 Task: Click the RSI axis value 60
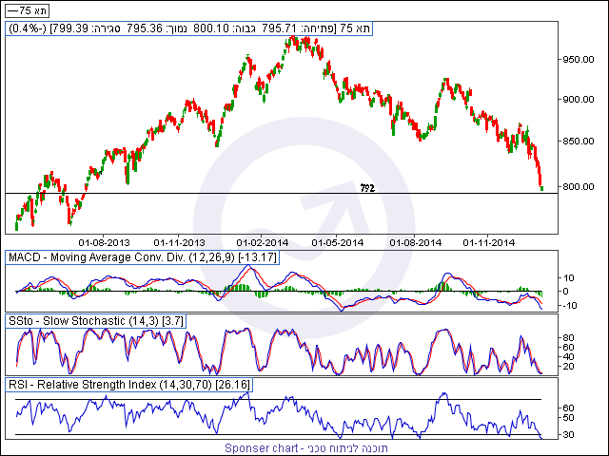pos(568,408)
